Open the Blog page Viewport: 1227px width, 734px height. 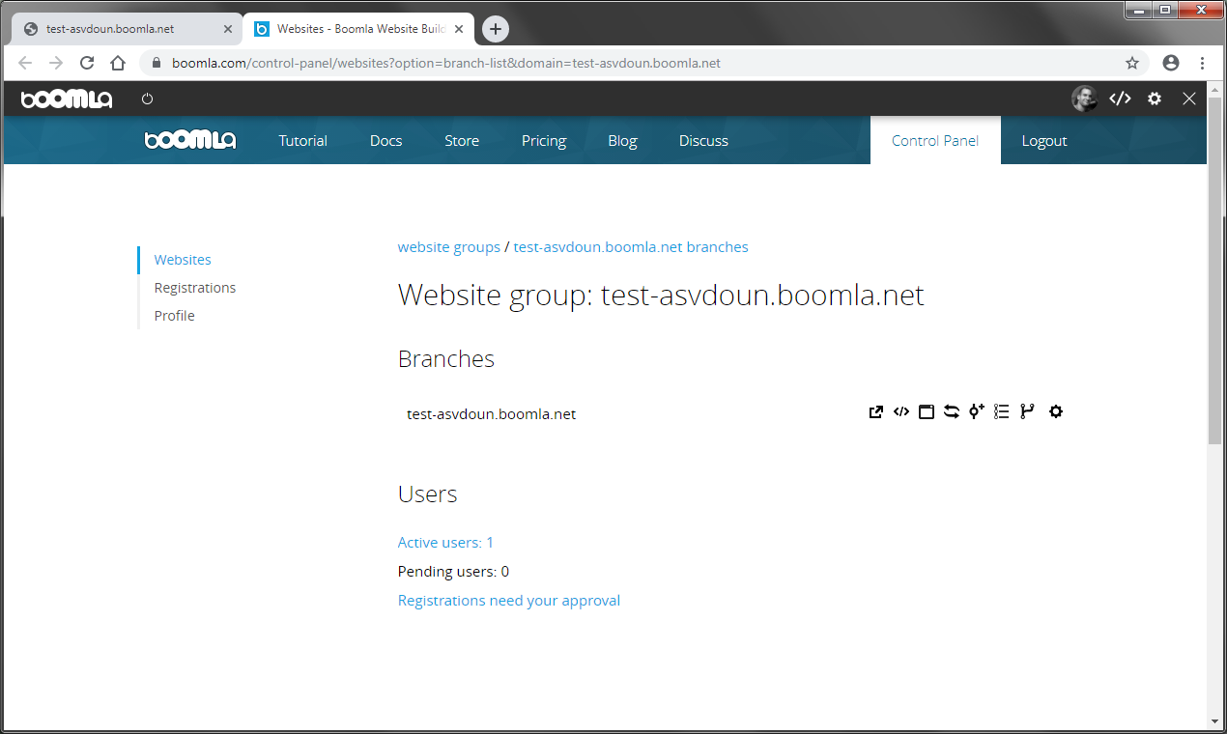point(622,141)
